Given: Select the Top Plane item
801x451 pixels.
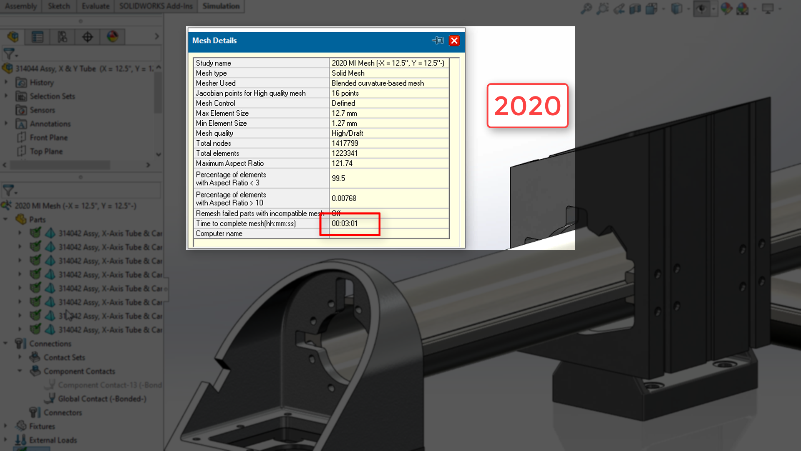Looking at the screenshot, I should (46, 151).
